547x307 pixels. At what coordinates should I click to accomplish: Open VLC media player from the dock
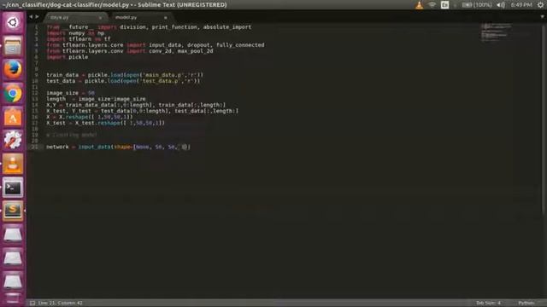tap(13, 164)
